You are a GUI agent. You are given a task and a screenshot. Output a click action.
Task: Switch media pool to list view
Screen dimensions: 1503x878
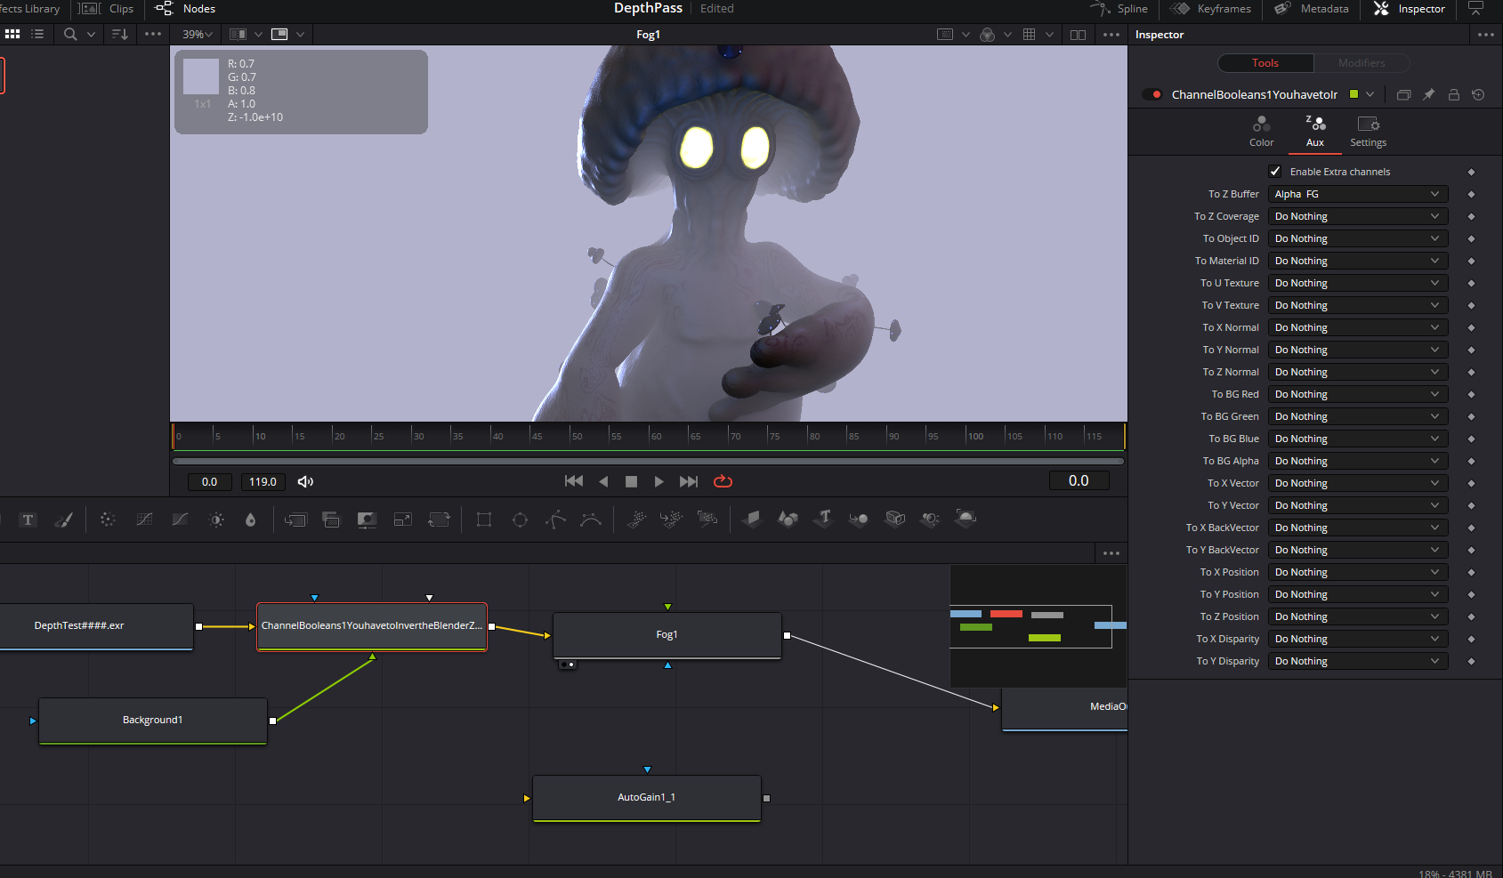click(37, 34)
